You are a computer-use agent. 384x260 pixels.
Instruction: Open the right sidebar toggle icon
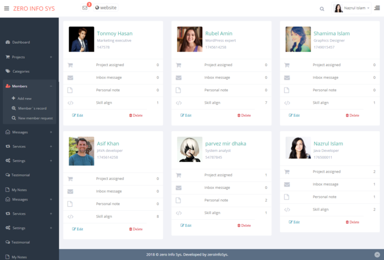(377, 8)
